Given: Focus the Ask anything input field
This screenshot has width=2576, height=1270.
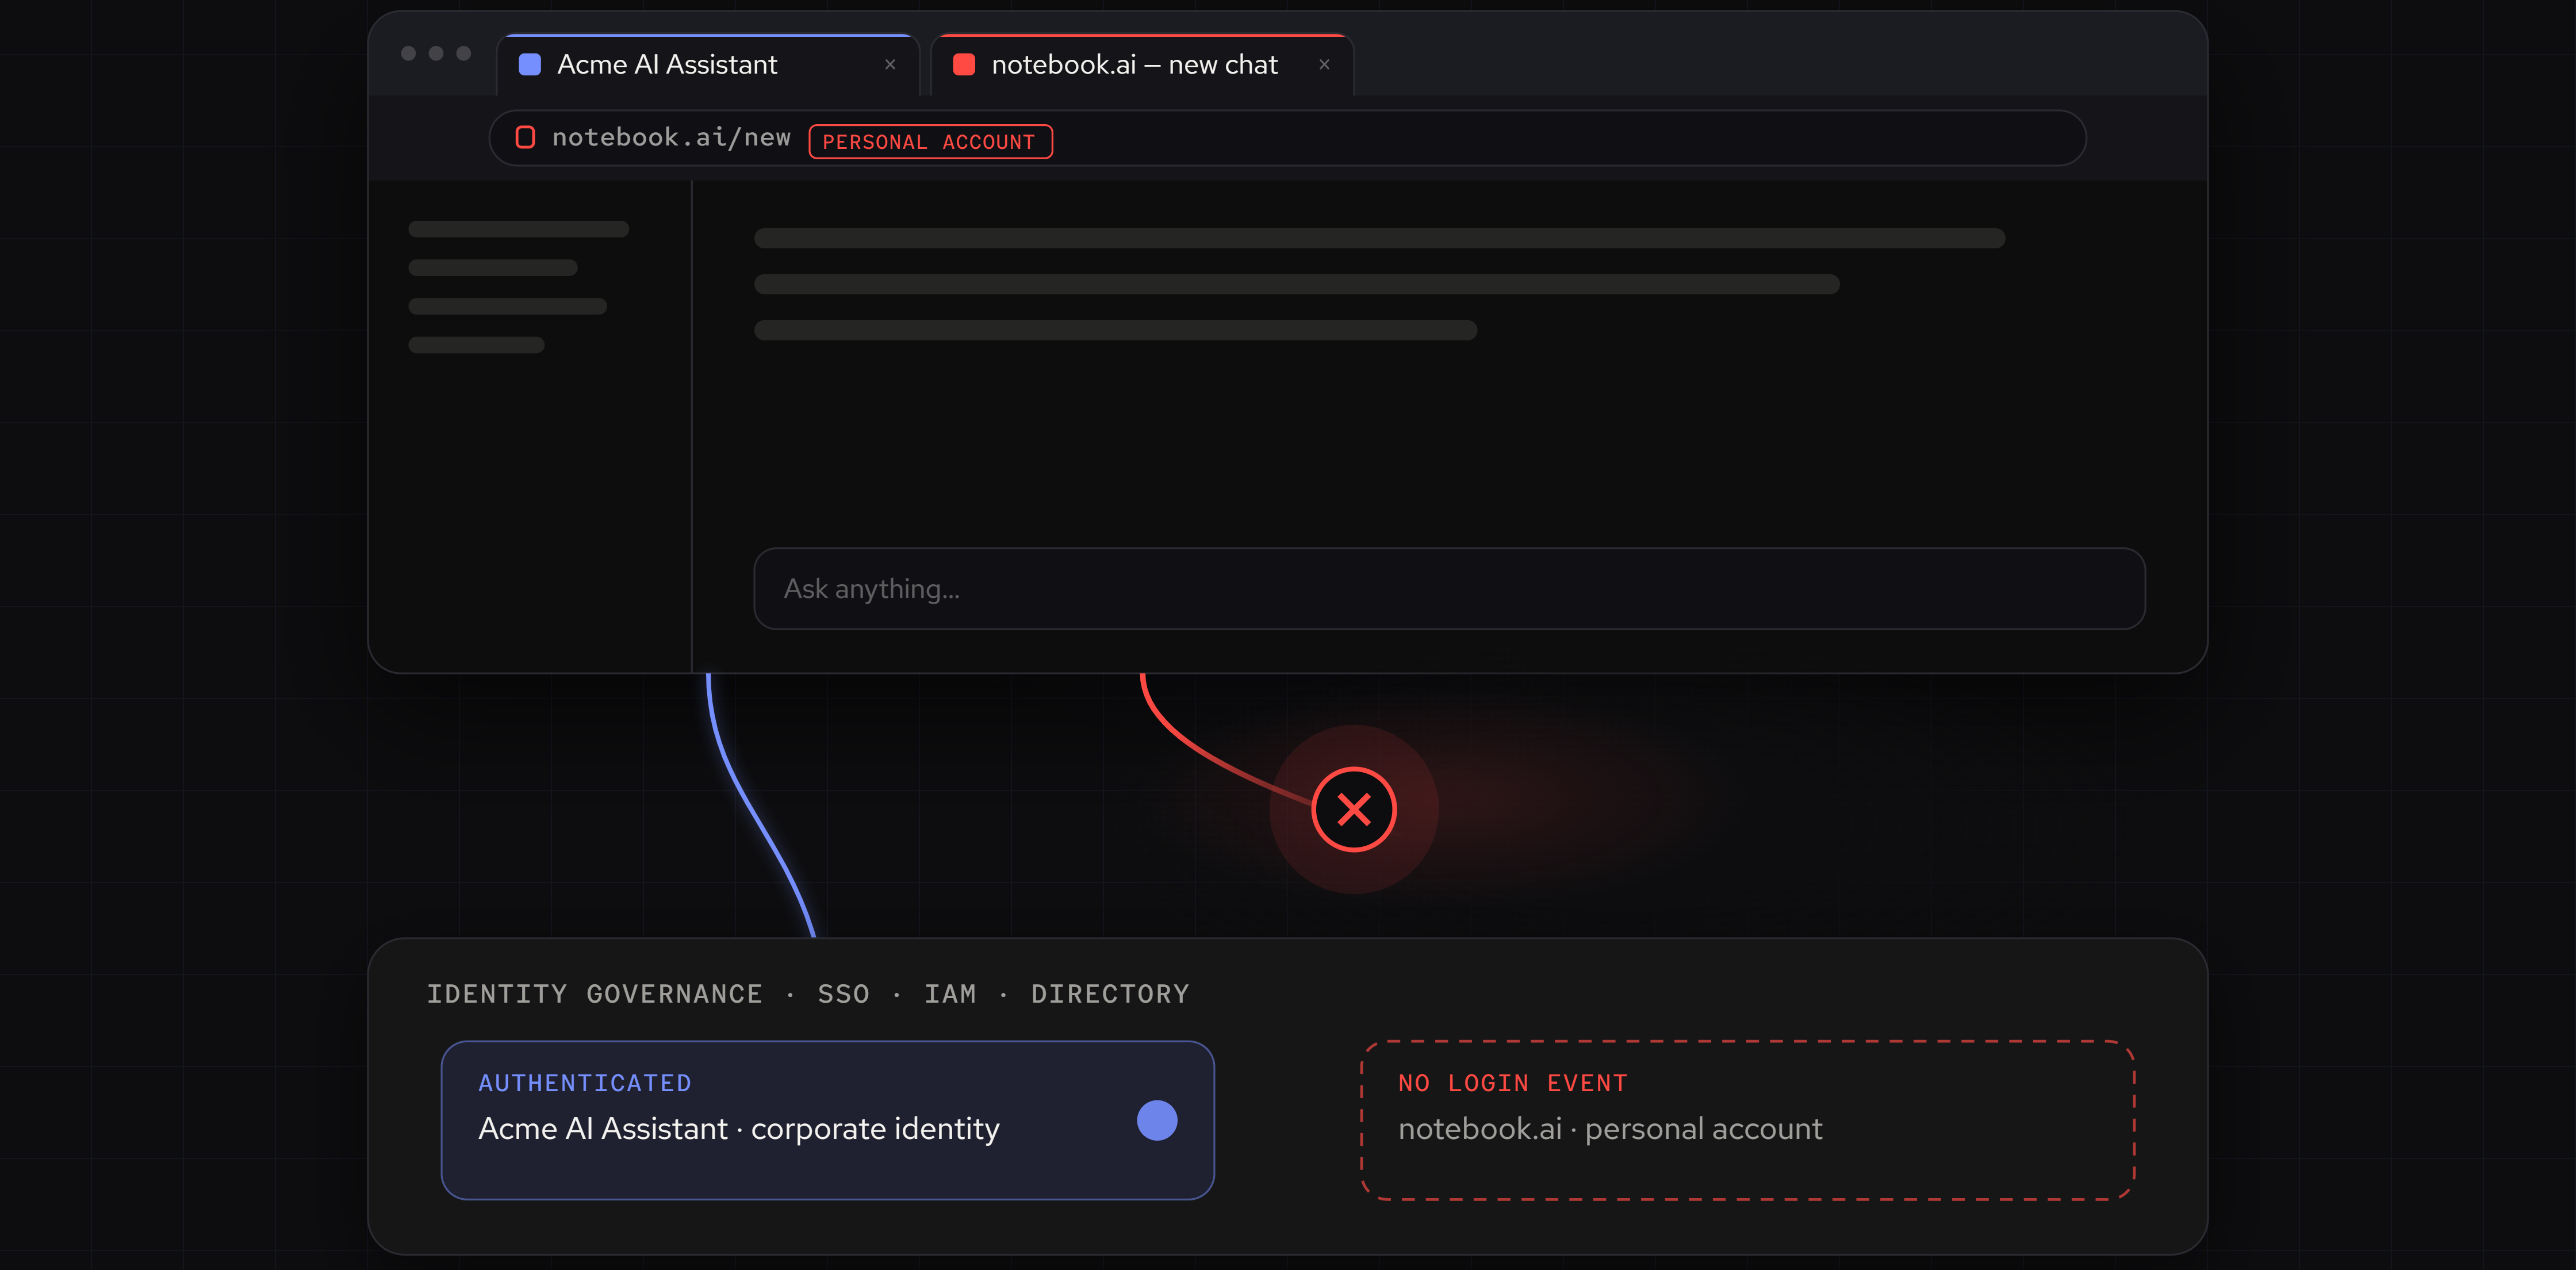Looking at the screenshot, I should 1449,589.
